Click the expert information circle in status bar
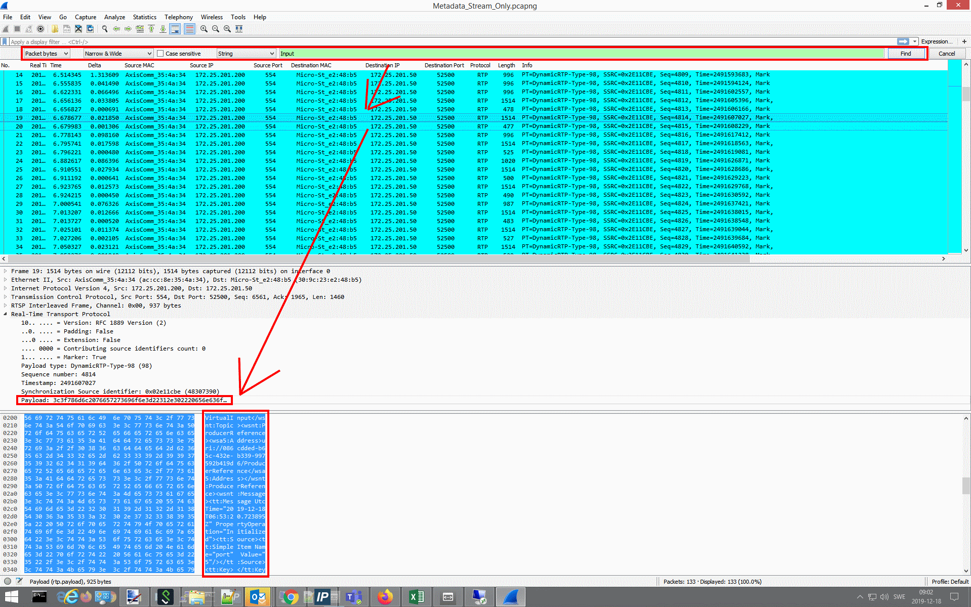Screen dimensions: 971x607 pos(8,581)
